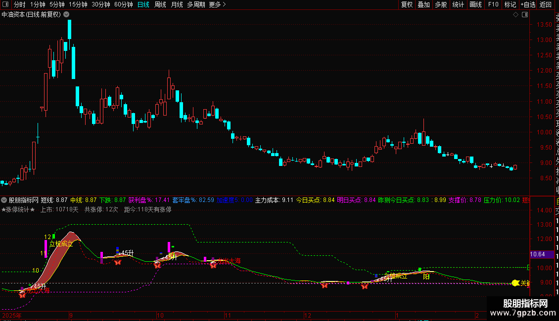Click the month 12 timeline marker
The image size is (559, 321).
307,315
